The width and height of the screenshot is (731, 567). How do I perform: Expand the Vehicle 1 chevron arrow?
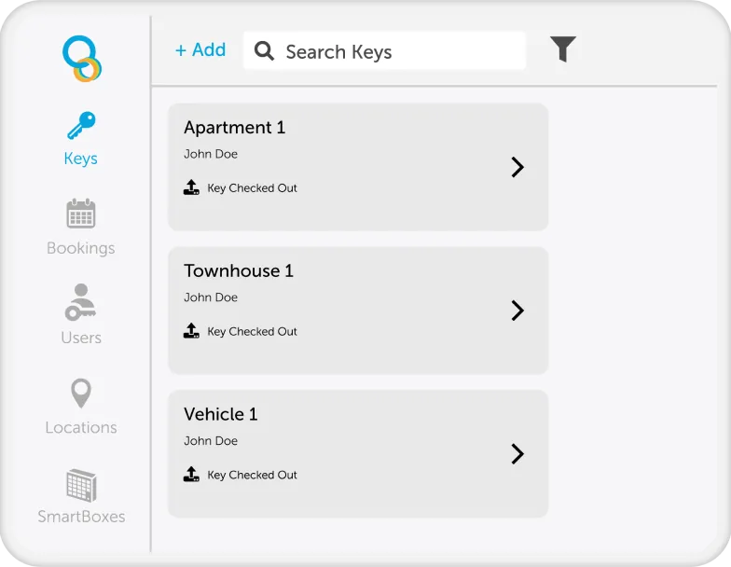(517, 453)
